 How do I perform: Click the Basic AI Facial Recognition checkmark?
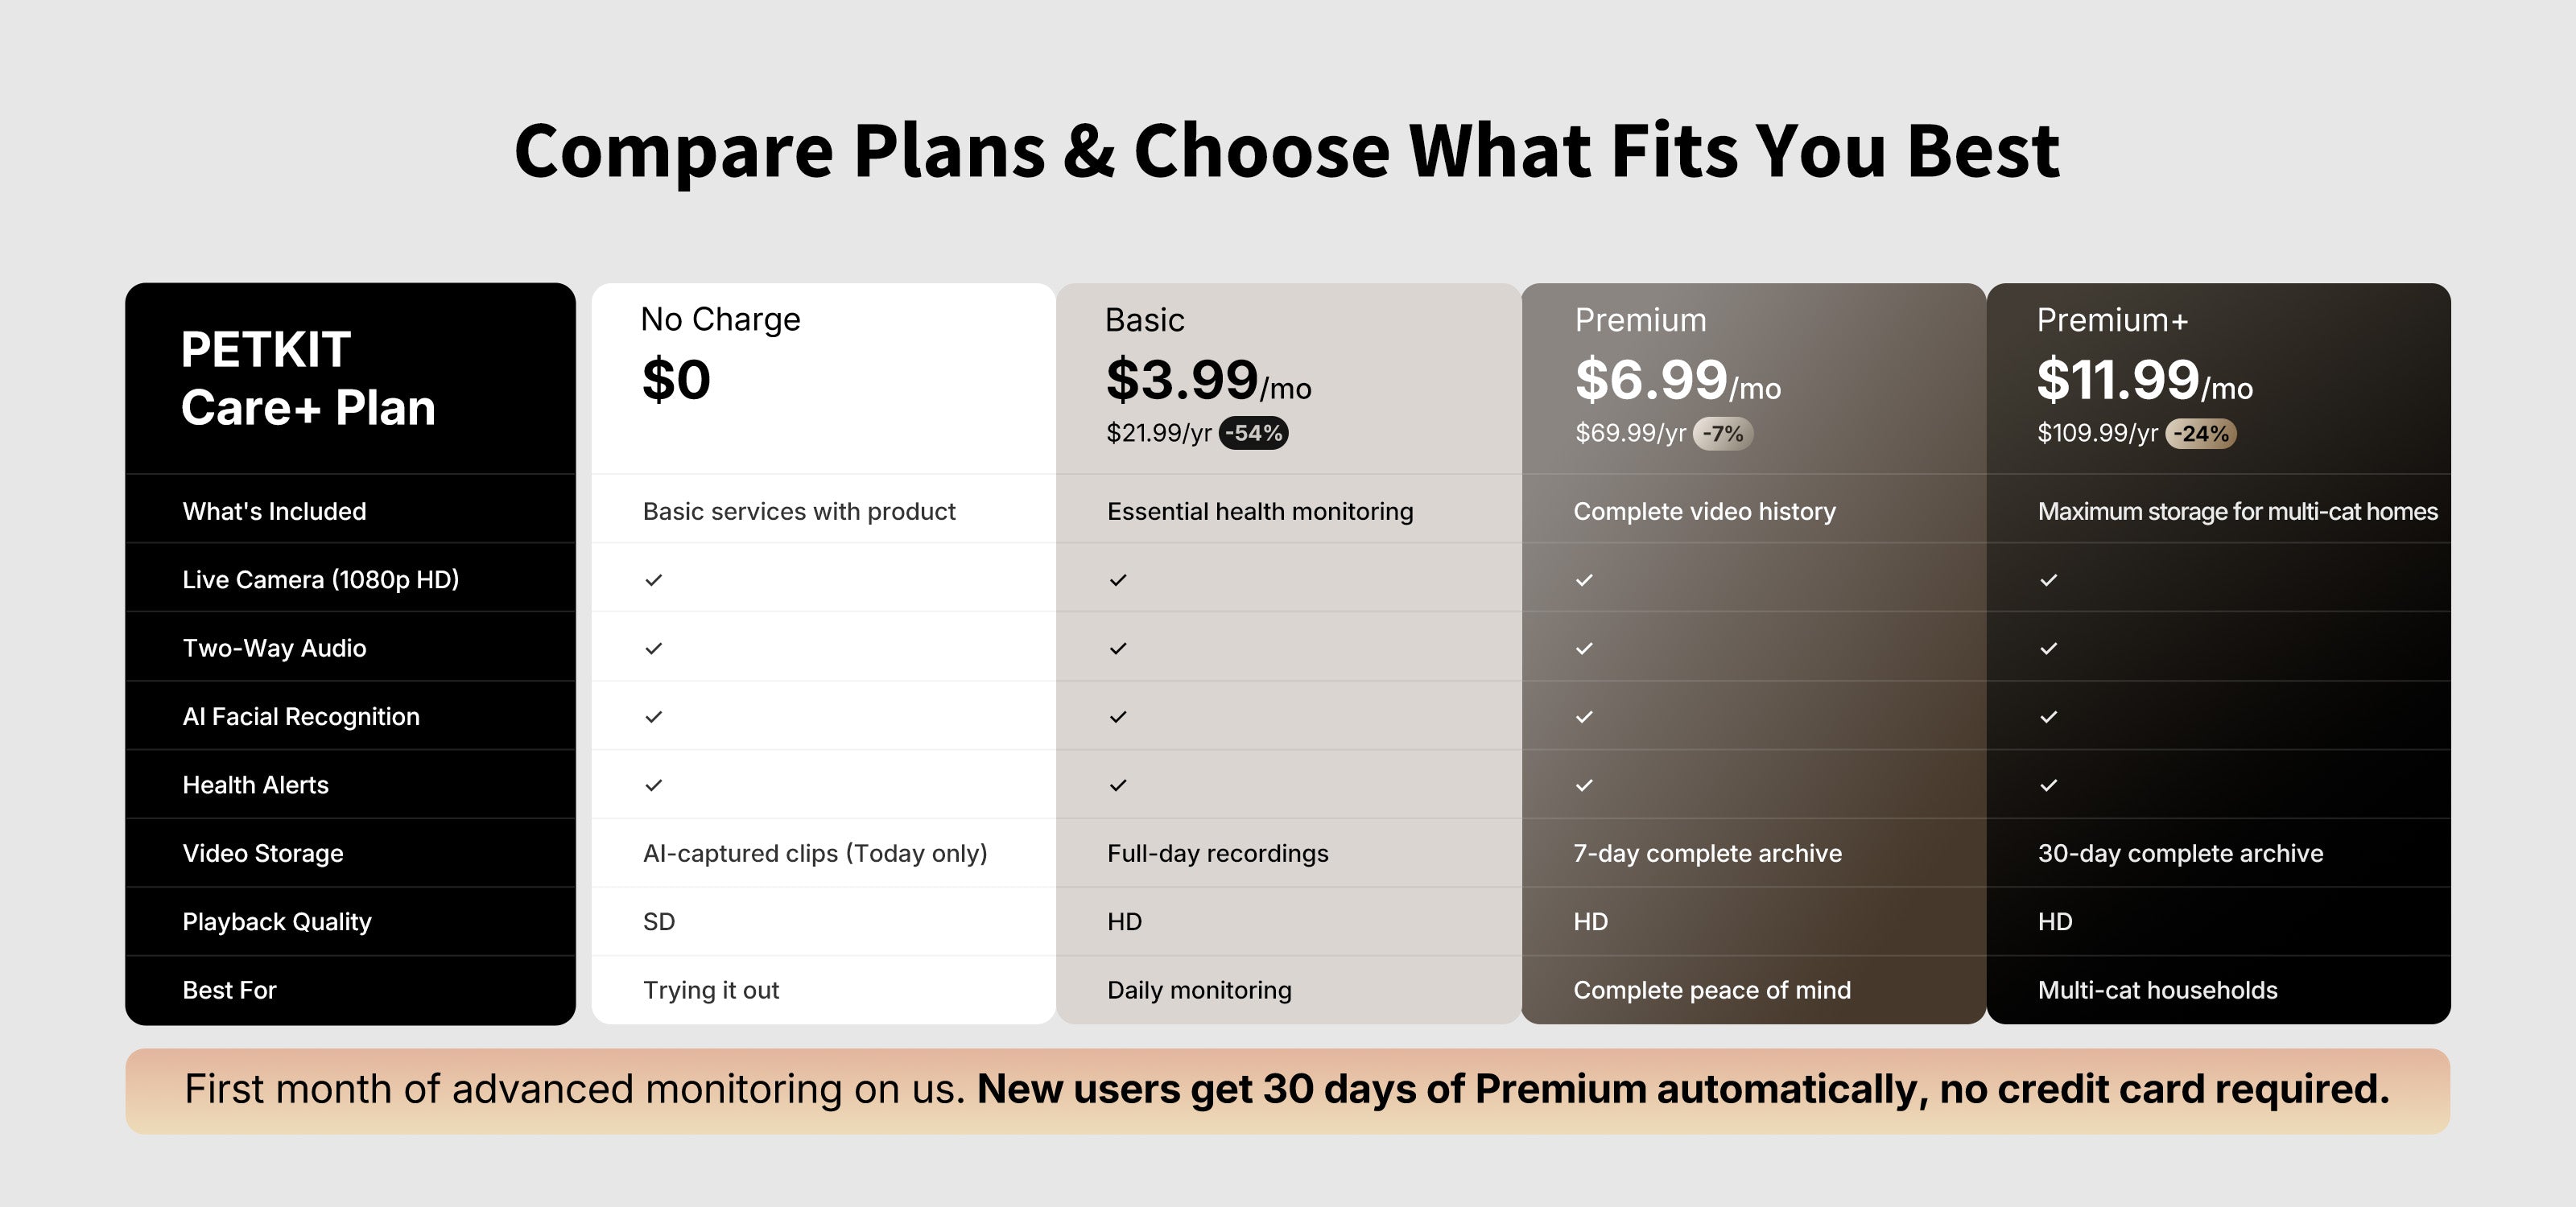1118,716
